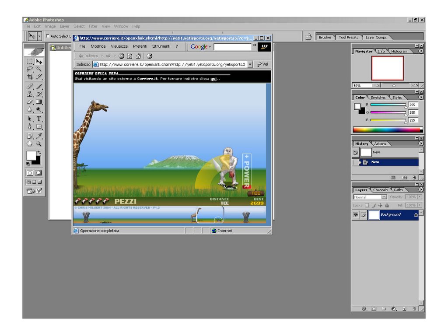Select the Zoom tool
Image resolution: width=448 pixels, height=336 pixels.
point(39,143)
